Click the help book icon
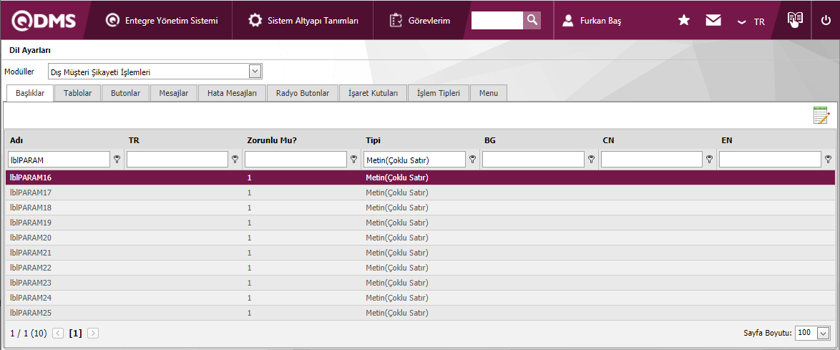Image resolution: width=840 pixels, height=350 pixels. (795, 20)
